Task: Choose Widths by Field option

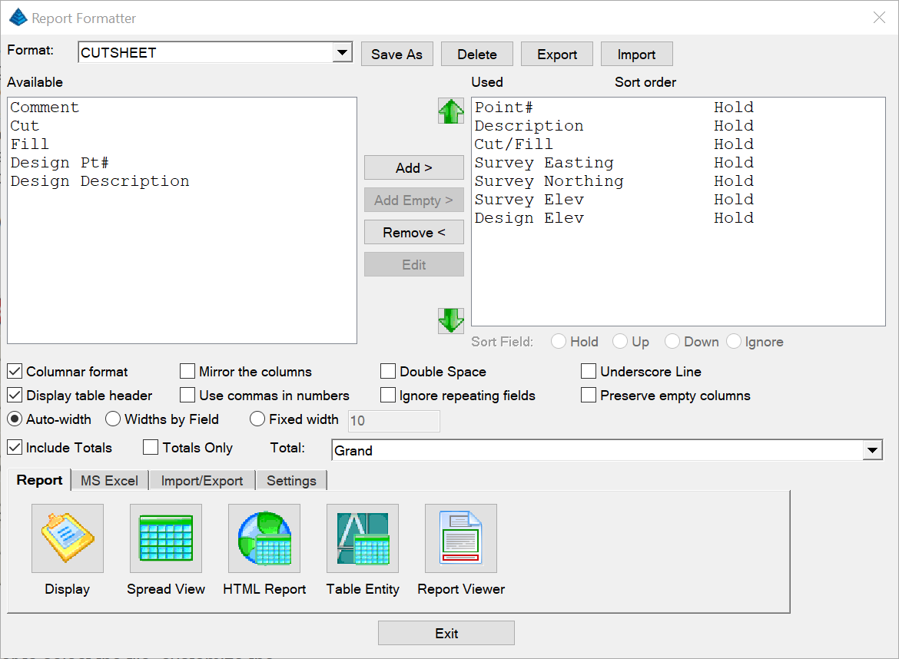Action: point(113,419)
